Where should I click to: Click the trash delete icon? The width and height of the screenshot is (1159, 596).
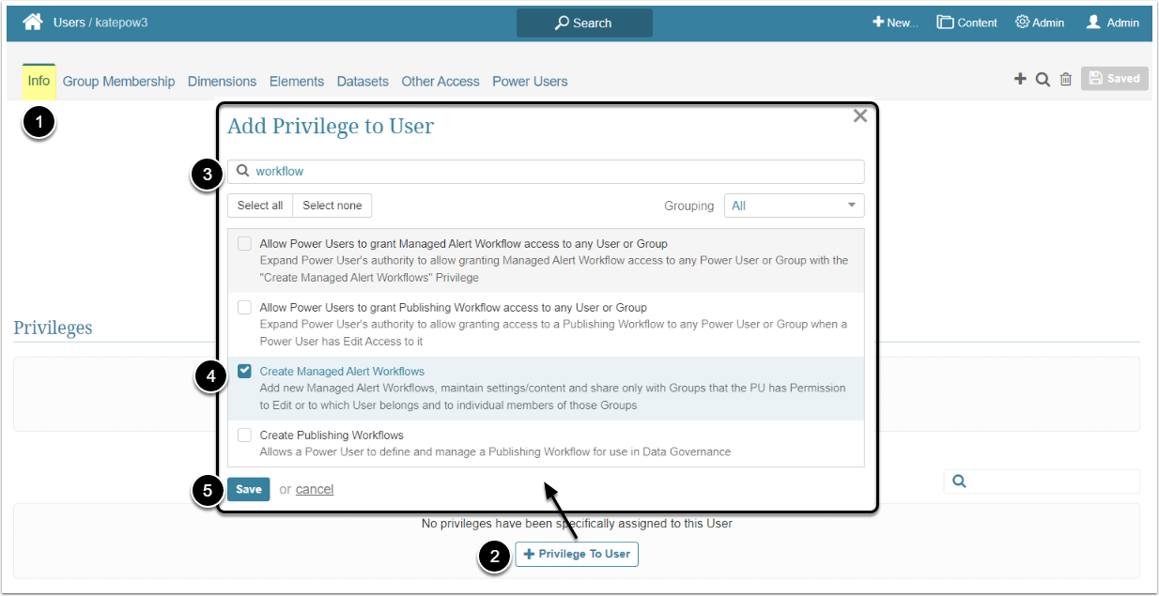coord(1066,79)
